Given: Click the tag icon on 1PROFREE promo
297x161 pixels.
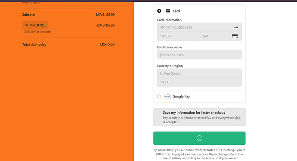Looking at the screenshot, I should [x=27, y=25].
